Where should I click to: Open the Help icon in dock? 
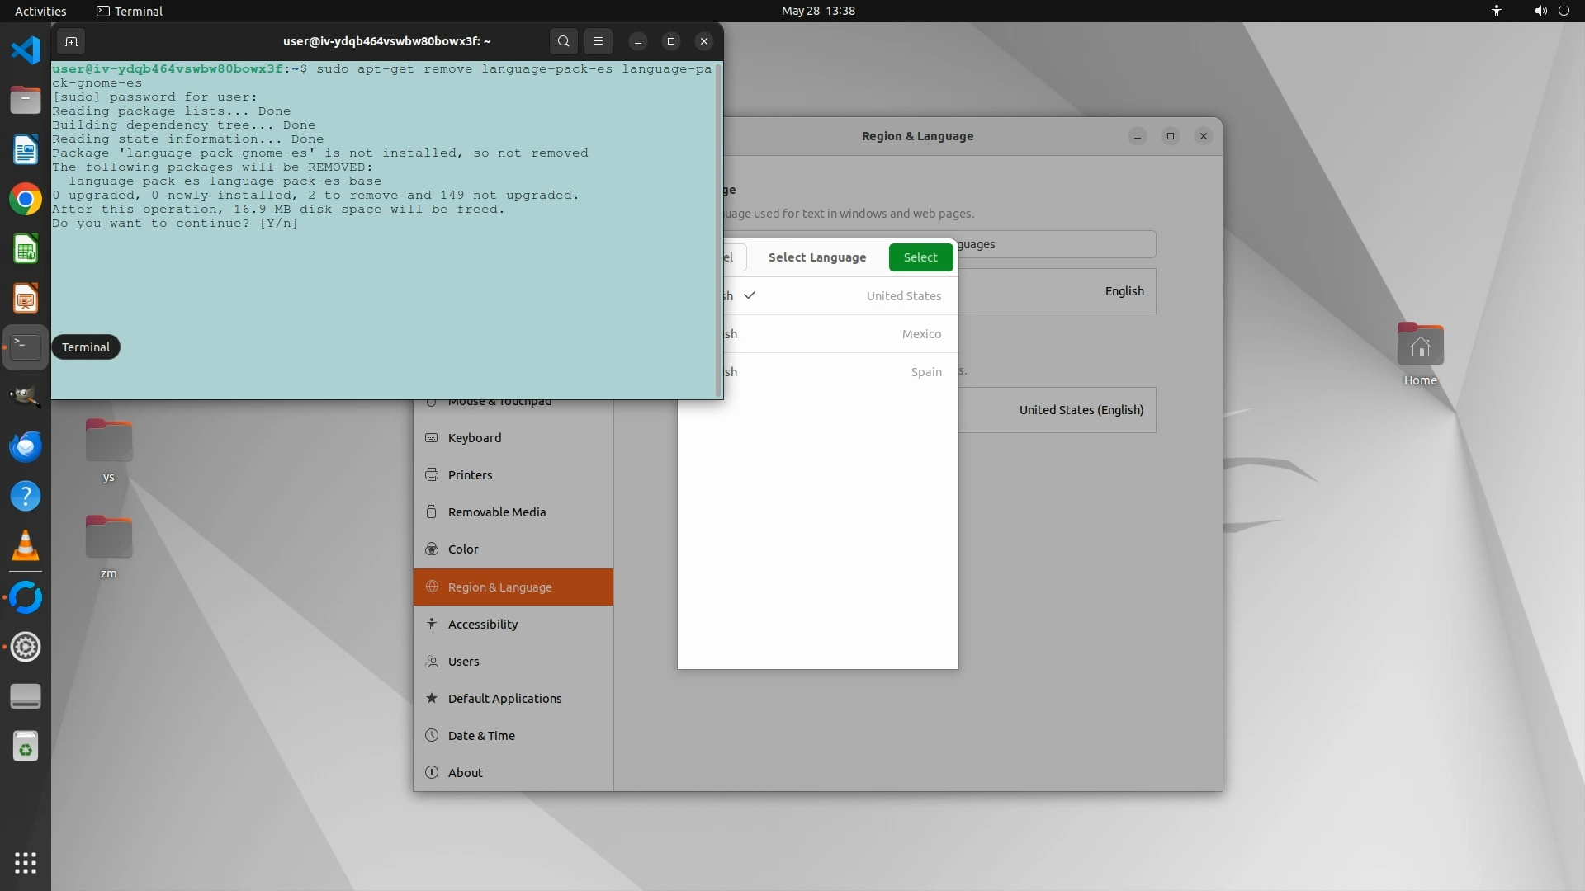point(26,496)
